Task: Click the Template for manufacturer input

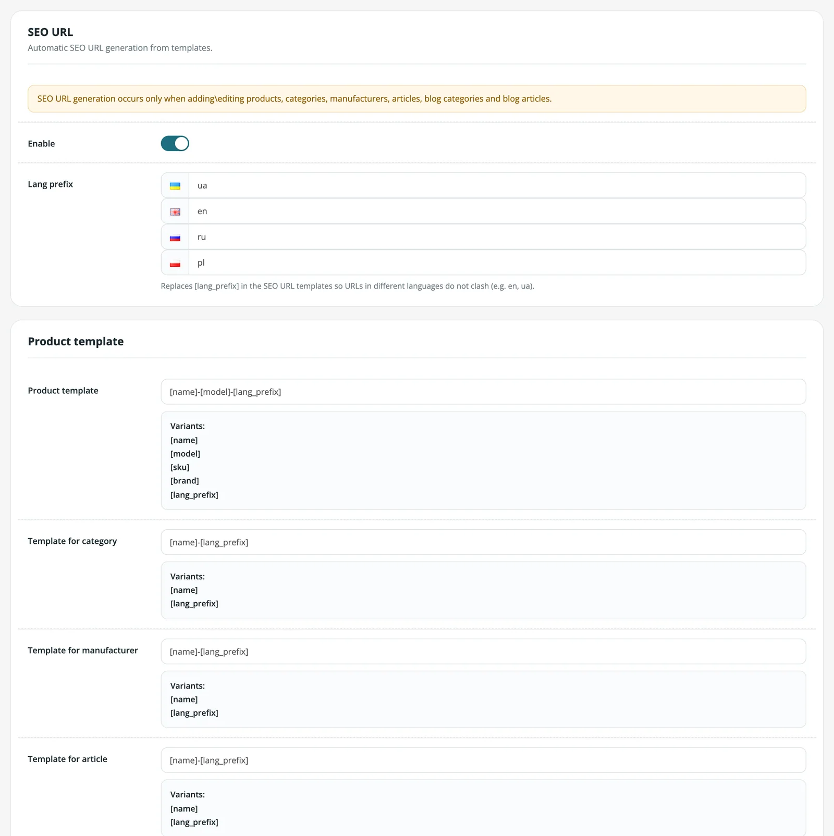Action: click(x=483, y=652)
